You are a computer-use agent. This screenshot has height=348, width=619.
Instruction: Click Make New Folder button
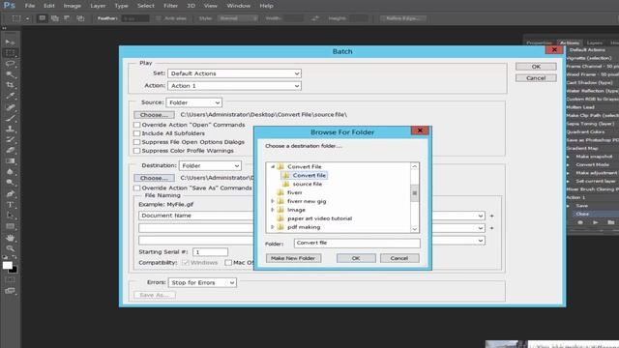tap(293, 258)
